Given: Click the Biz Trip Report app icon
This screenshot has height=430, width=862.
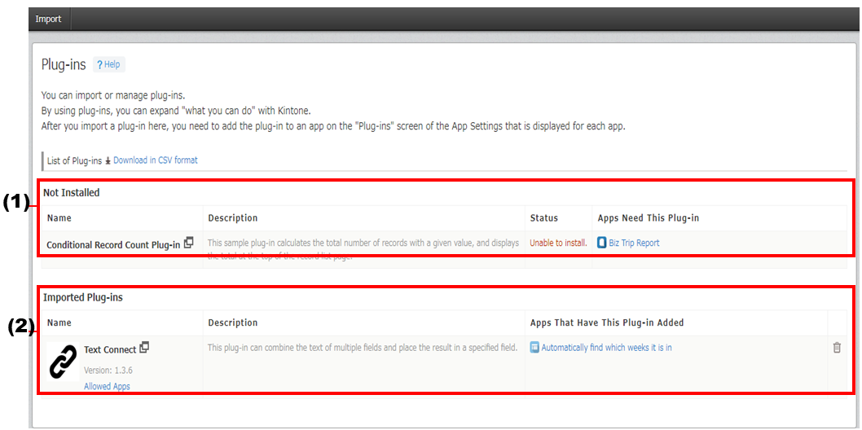Looking at the screenshot, I should pos(602,243).
